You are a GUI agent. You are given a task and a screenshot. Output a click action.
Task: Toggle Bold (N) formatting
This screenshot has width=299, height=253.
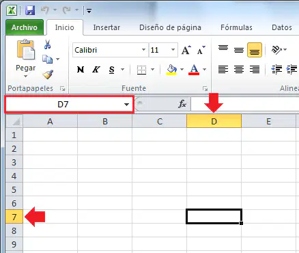point(81,69)
